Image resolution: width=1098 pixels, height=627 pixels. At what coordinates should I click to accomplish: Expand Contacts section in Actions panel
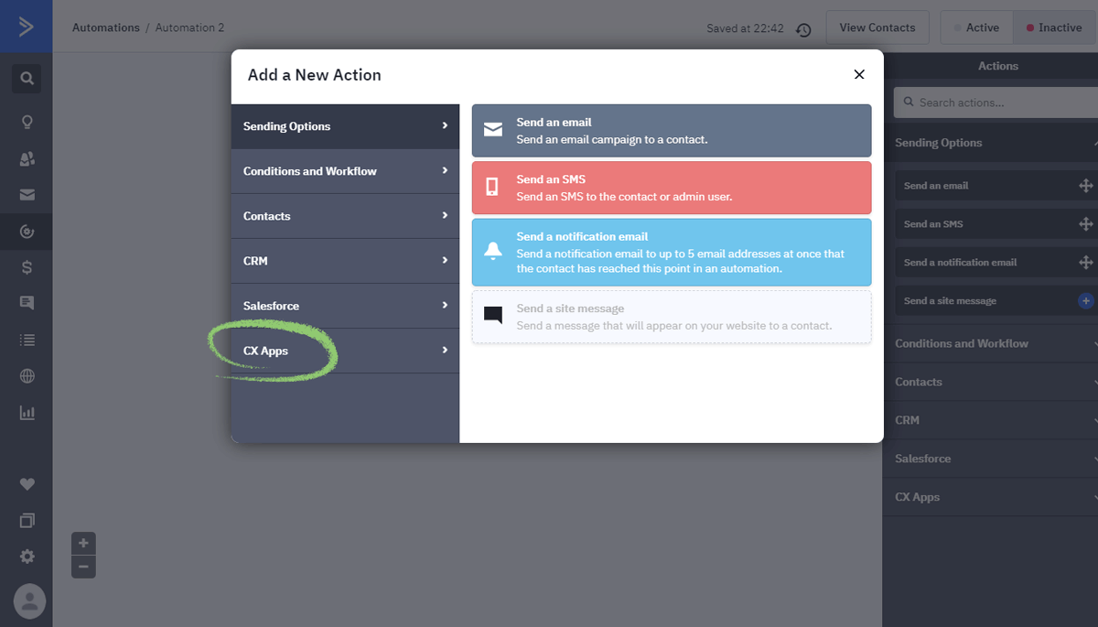[x=992, y=382]
